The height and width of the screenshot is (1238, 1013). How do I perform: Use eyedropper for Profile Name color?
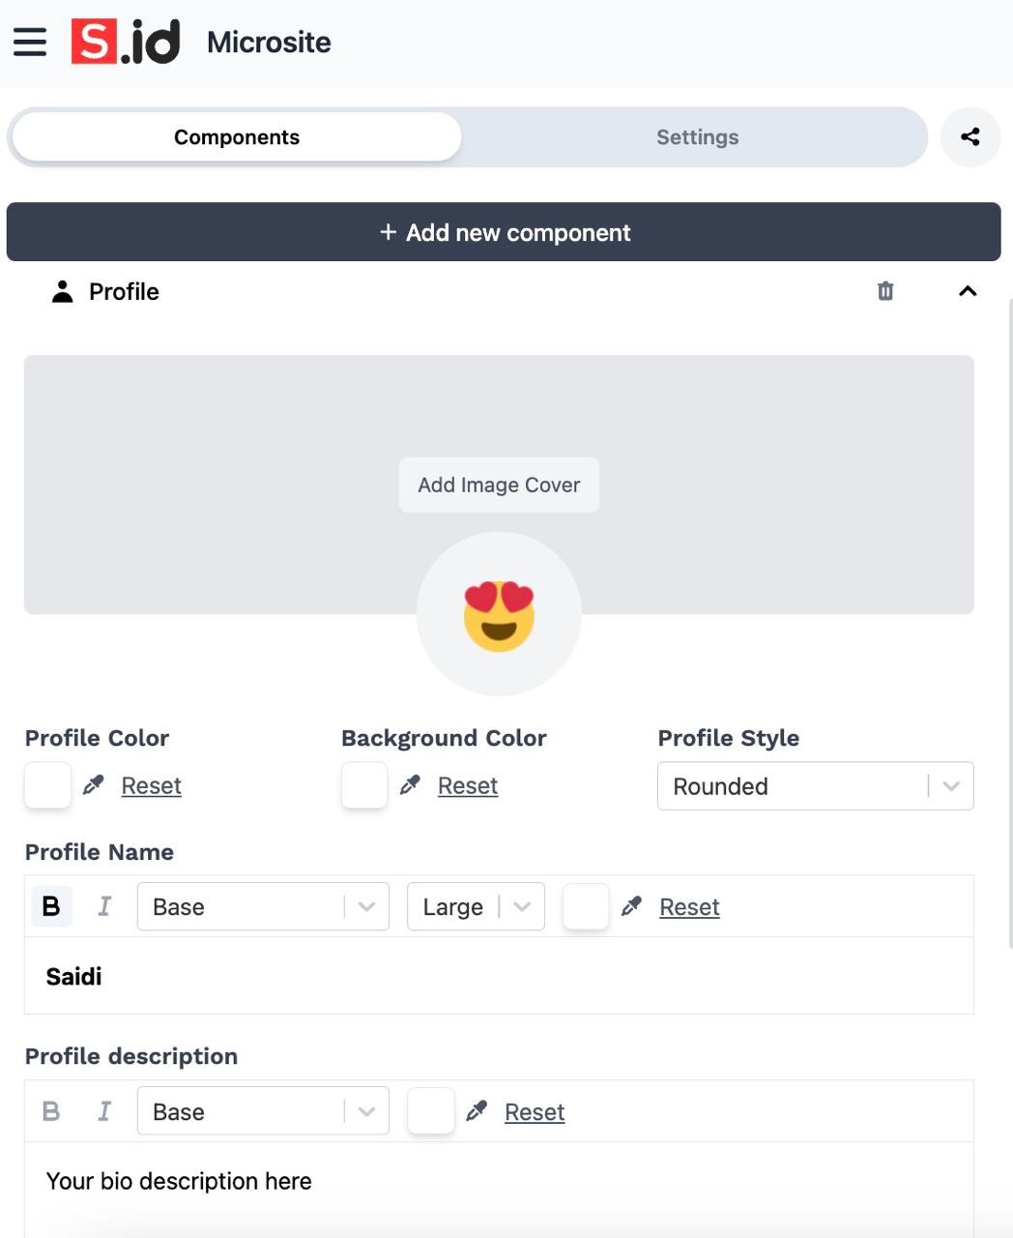click(x=631, y=906)
